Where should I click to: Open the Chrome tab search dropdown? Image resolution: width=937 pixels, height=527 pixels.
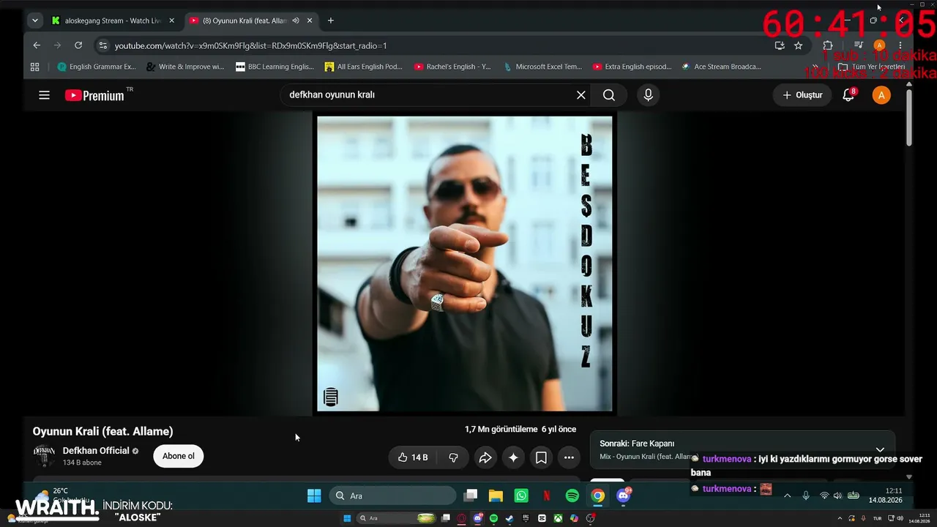click(34, 20)
